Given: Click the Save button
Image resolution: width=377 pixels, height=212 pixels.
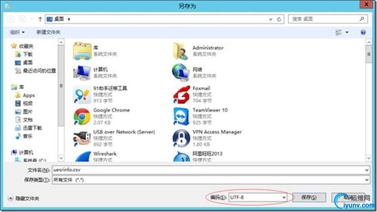Looking at the screenshot, I should [309, 197].
